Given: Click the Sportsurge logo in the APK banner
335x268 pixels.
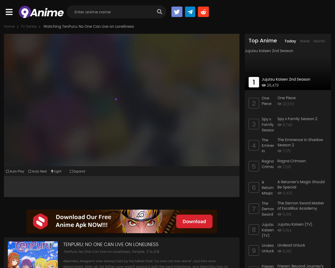Looking at the screenshot, I should click(40, 221).
